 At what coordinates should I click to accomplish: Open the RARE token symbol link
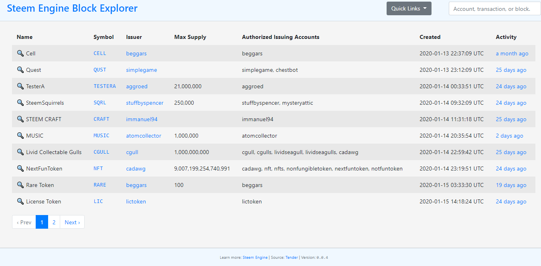pyautogui.click(x=100, y=185)
